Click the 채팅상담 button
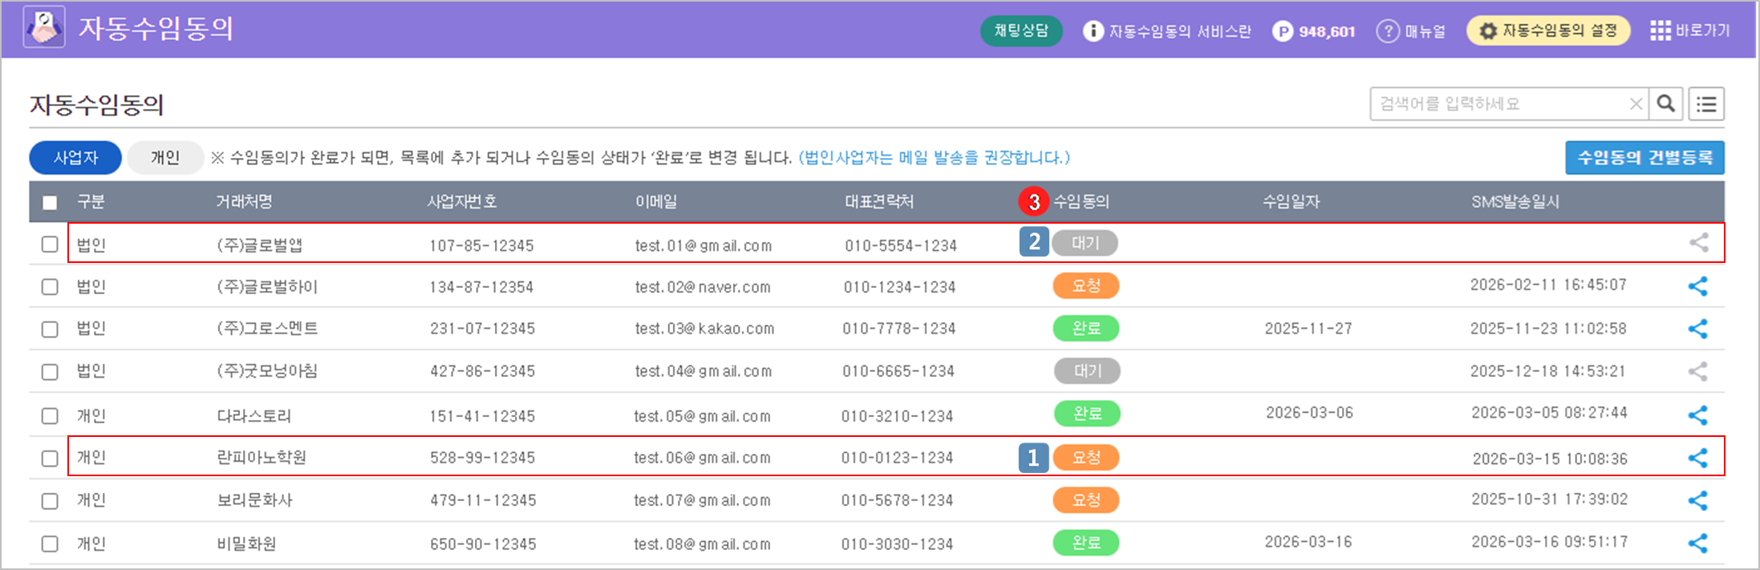This screenshot has height=570, width=1760. pos(1021,30)
